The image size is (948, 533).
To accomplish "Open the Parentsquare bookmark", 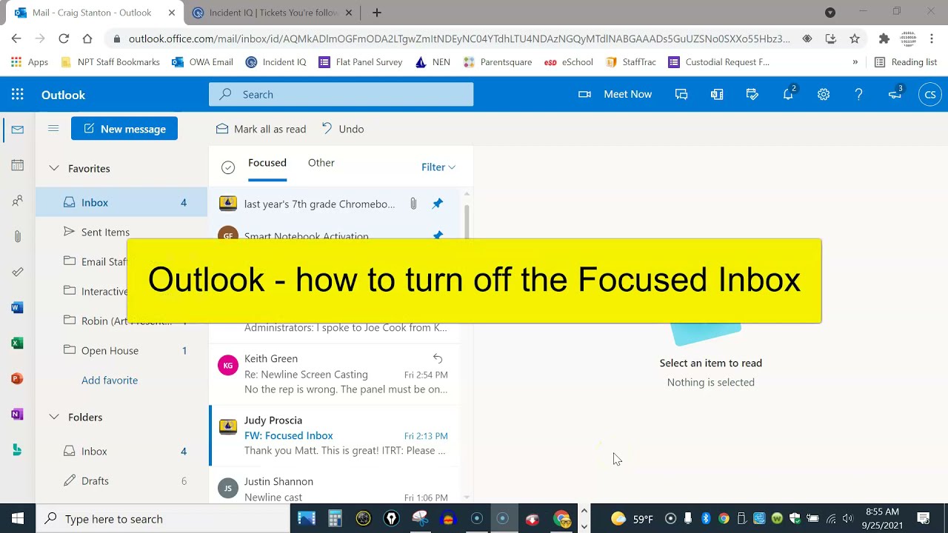I will (x=498, y=62).
